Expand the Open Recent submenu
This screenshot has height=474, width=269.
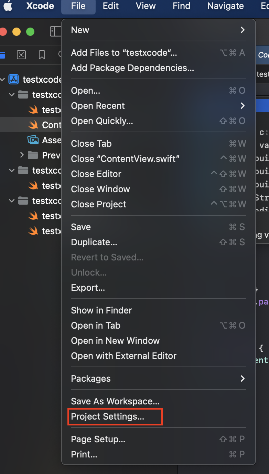159,106
